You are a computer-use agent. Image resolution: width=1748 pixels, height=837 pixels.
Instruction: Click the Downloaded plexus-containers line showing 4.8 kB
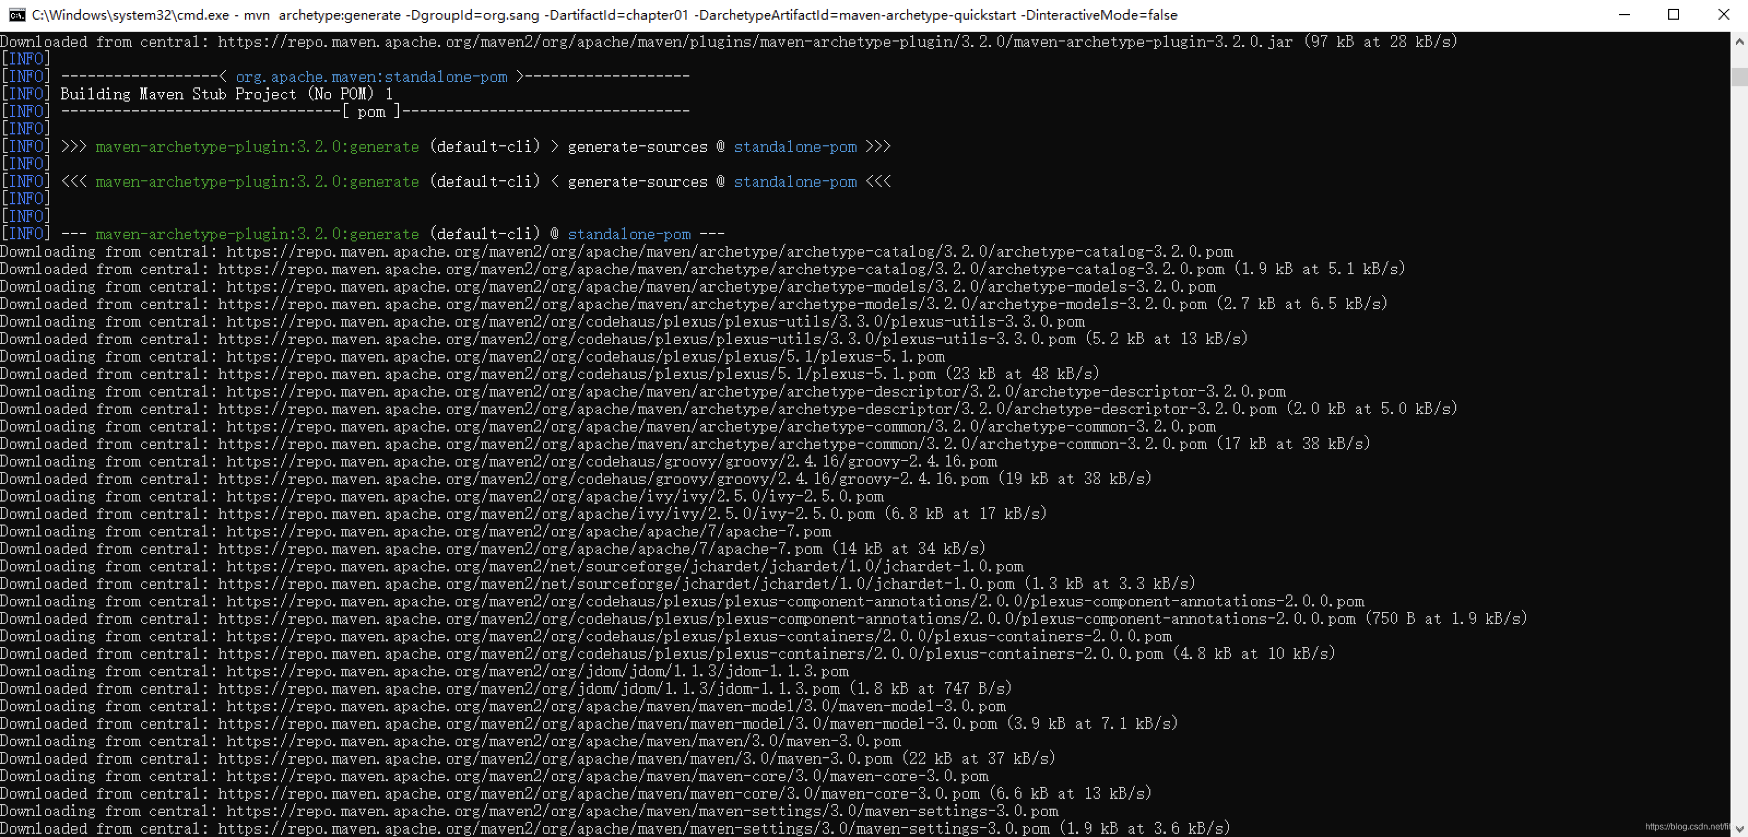pyautogui.click(x=668, y=654)
